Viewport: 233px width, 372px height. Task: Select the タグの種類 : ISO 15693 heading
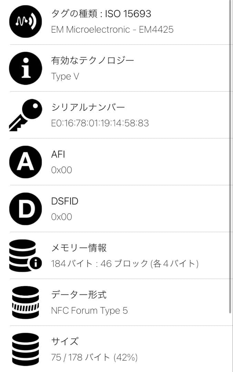(x=101, y=14)
